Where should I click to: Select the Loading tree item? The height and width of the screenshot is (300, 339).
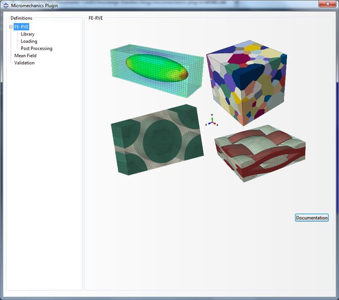[29, 41]
